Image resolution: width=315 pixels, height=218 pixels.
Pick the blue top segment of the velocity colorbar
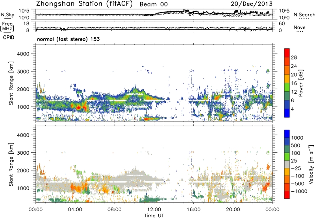click(x=287, y=134)
